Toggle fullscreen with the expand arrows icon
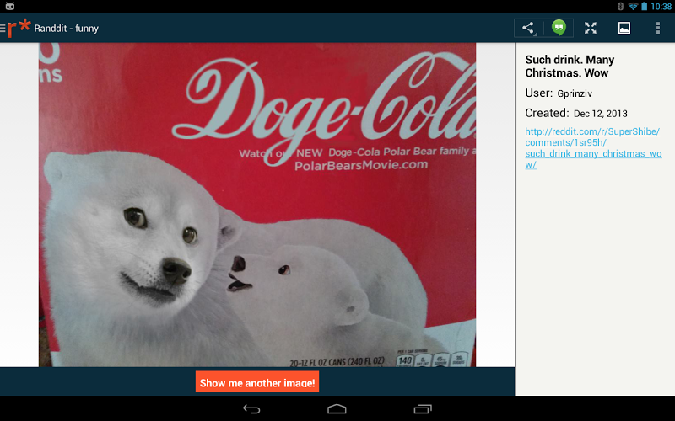Viewport: 675px width, 421px height. [591, 28]
